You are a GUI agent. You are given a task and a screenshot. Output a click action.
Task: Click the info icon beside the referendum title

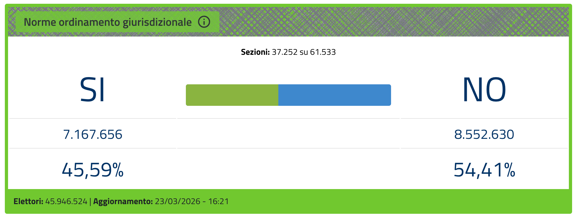[204, 22]
